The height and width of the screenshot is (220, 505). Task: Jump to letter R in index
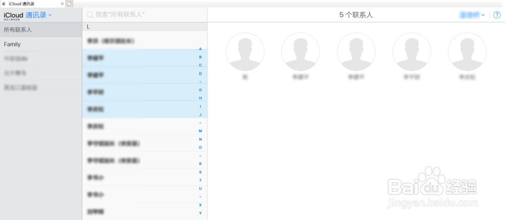point(200,163)
